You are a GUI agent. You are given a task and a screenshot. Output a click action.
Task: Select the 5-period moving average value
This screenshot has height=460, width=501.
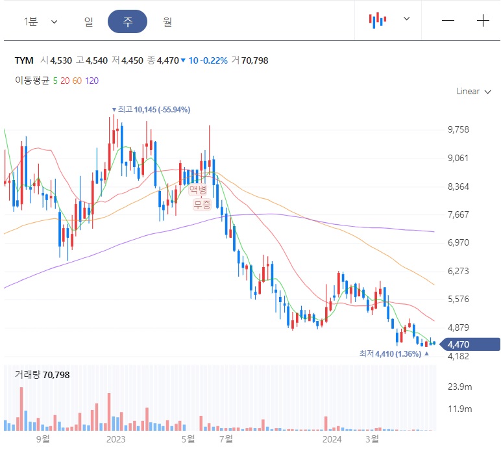click(55, 81)
